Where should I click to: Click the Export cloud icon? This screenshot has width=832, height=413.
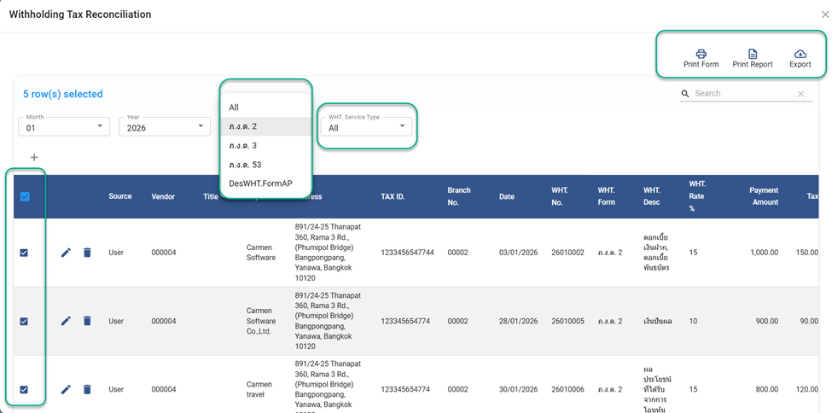pyautogui.click(x=800, y=54)
